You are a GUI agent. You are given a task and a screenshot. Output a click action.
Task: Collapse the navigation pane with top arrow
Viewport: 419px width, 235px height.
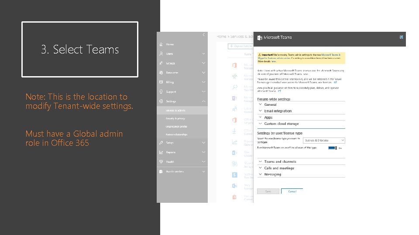point(204,35)
